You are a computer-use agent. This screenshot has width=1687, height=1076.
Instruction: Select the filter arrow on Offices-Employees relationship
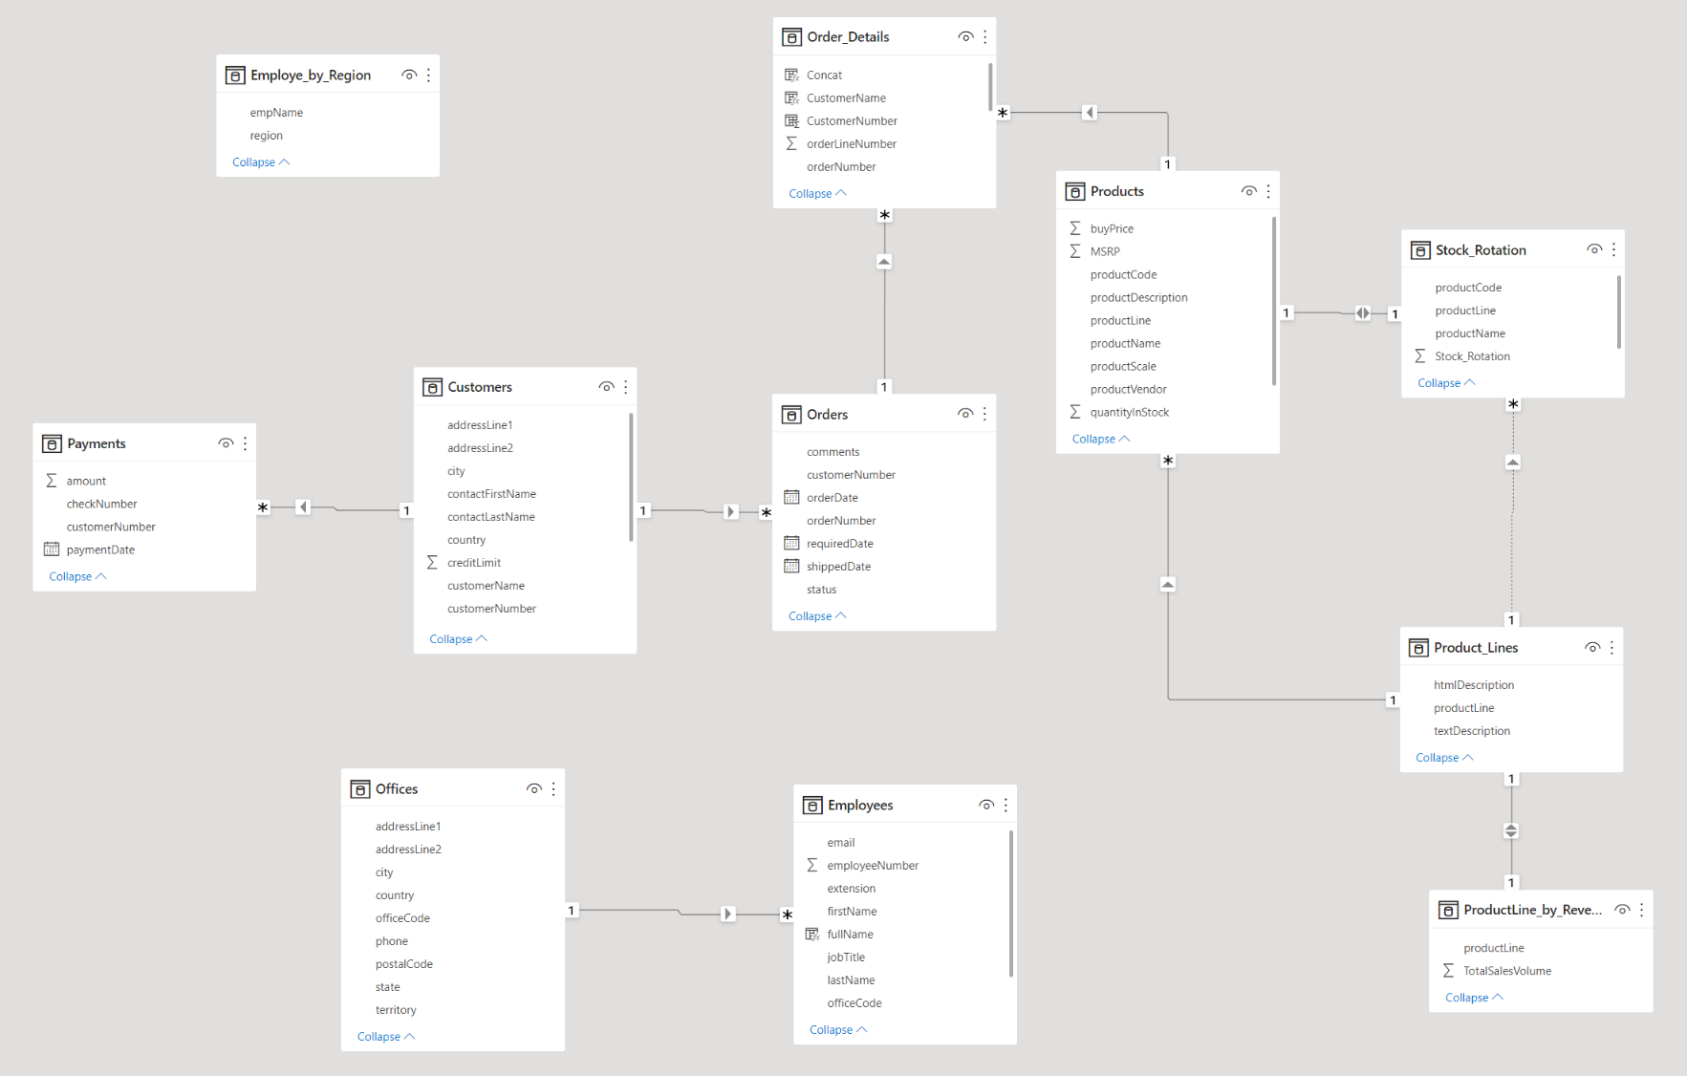(x=728, y=914)
